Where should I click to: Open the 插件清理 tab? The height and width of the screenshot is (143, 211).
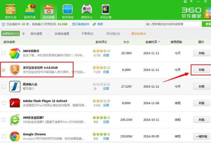click(x=36, y=34)
